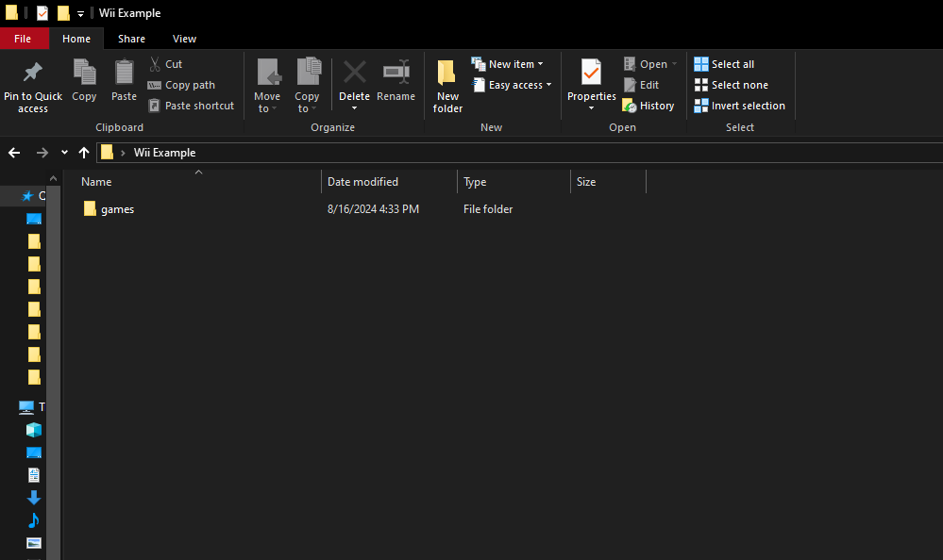This screenshot has width=943, height=560.
Task: Click the title bar new folder icon
Action: pyautogui.click(x=63, y=12)
